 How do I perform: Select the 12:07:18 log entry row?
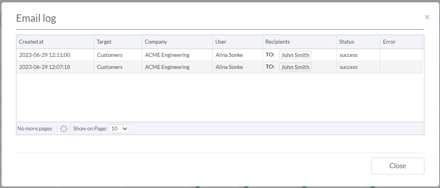219,67
